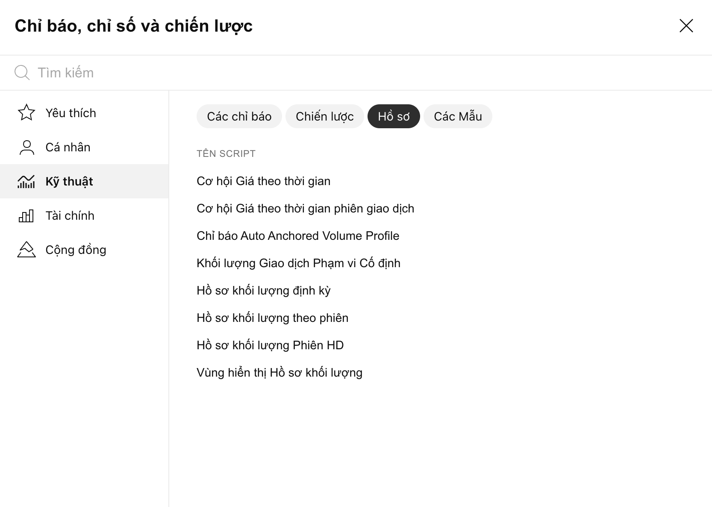Screen dimensions: 712x507
Task: Click the mountain icon beside Cộng đồng
Action: pyautogui.click(x=26, y=250)
